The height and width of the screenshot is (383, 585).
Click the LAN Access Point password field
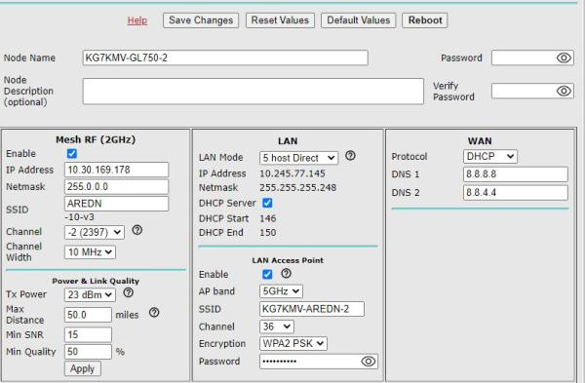click(x=319, y=361)
